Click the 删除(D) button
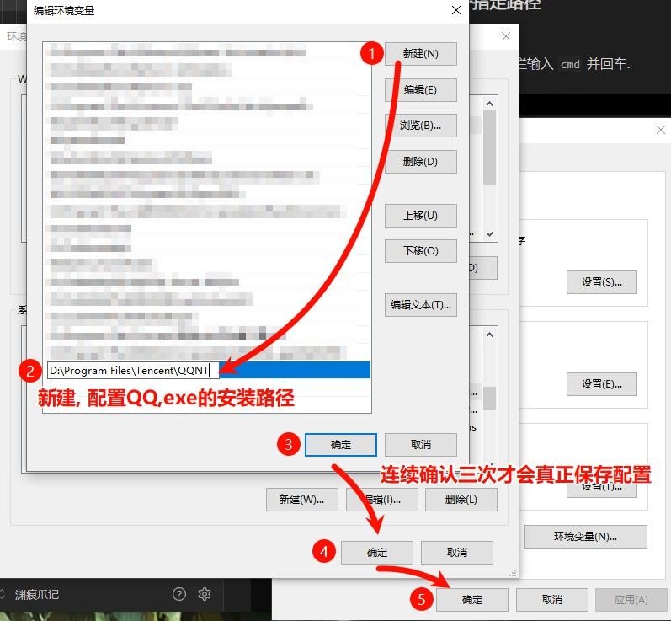Image resolution: width=671 pixels, height=621 pixels. 421,162
